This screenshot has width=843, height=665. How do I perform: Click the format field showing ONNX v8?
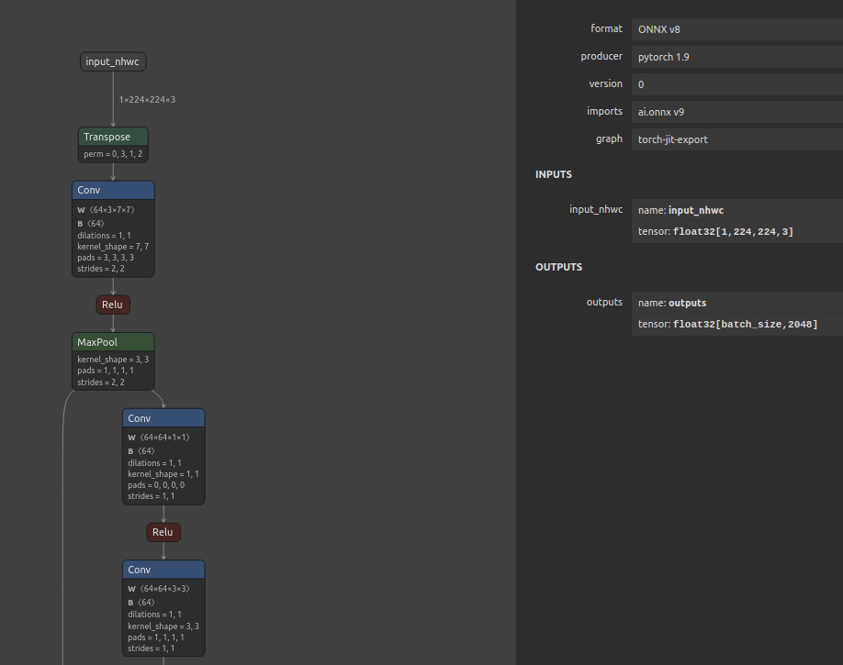pyautogui.click(x=736, y=29)
